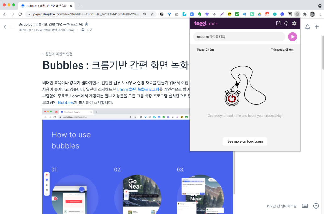
Task: Open Paper notifications bell
Action: (x=307, y=27)
